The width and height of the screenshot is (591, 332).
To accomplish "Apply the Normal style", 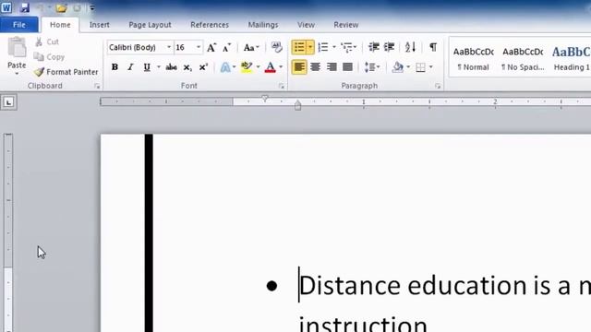I will pos(474,58).
